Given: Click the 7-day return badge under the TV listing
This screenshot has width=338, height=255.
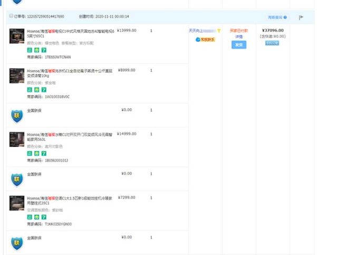Looking at the screenshot, I should 44,50.
